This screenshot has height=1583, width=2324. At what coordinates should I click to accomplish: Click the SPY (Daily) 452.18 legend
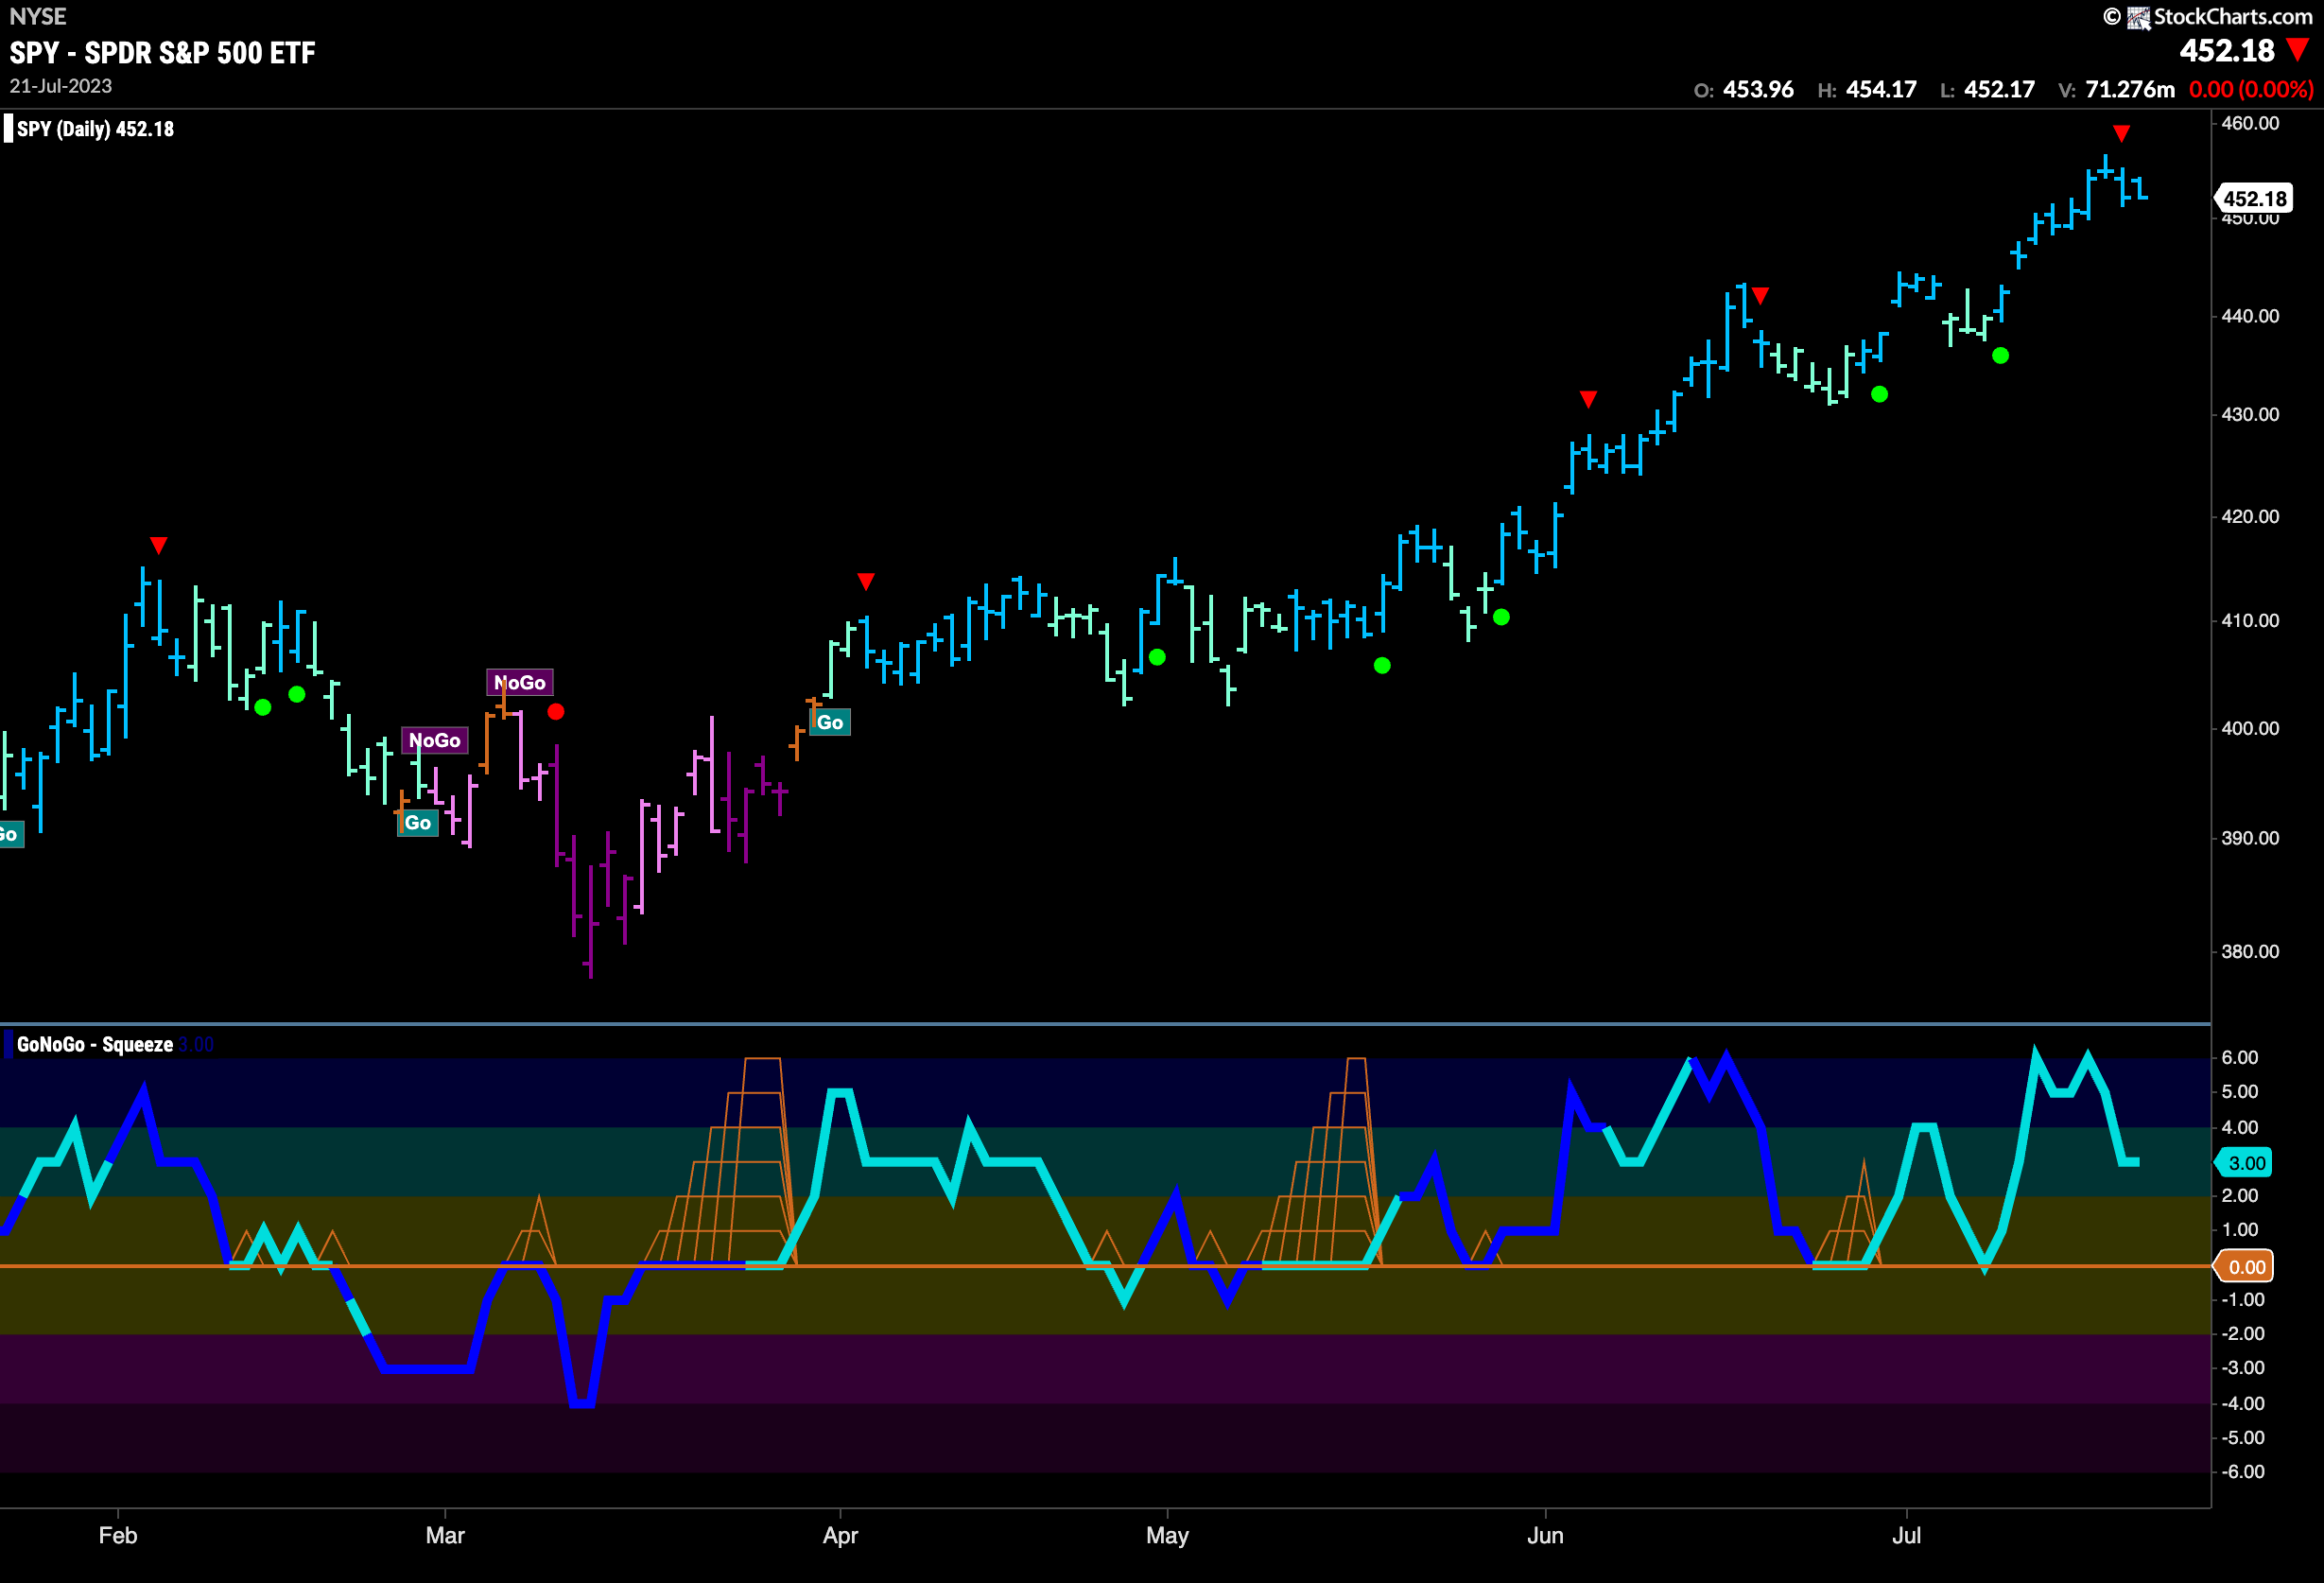point(95,129)
